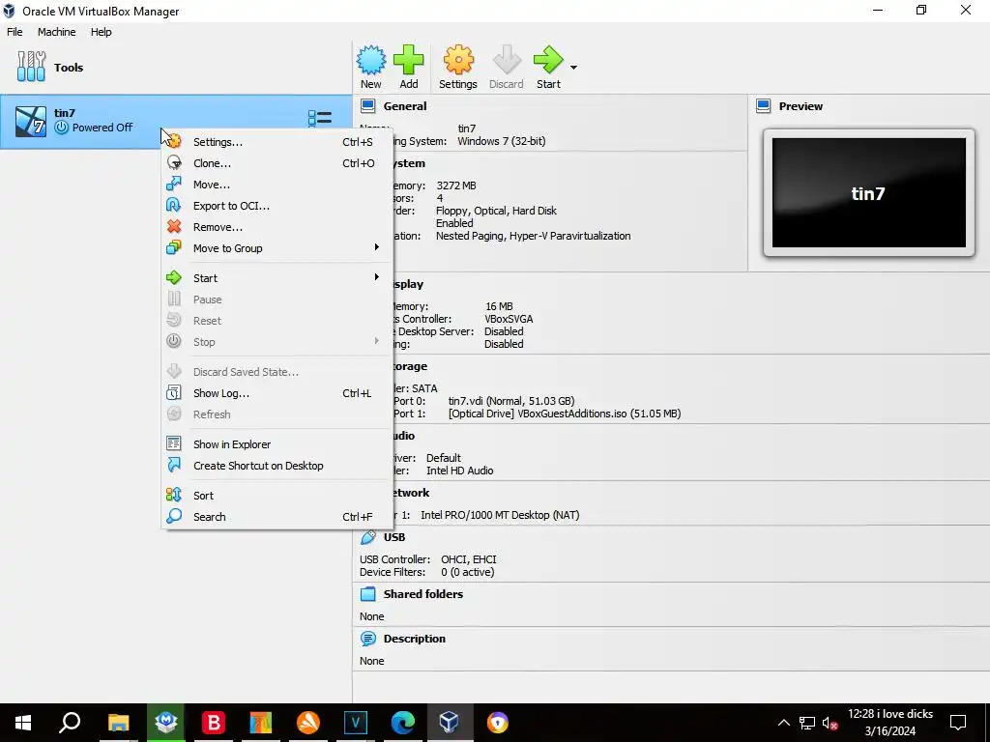This screenshot has width=990, height=742.
Task: Choose Clone... from the context menu
Action: point(277,163)
